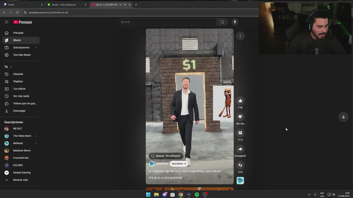
Task: Click the Suscribirse button
Action: [179, 164]
